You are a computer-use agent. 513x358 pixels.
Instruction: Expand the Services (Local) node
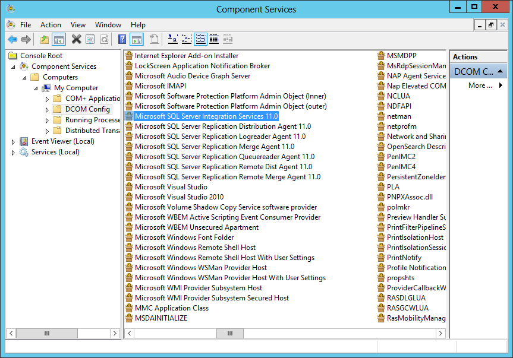pyautogui.click(x=13, y=153)
